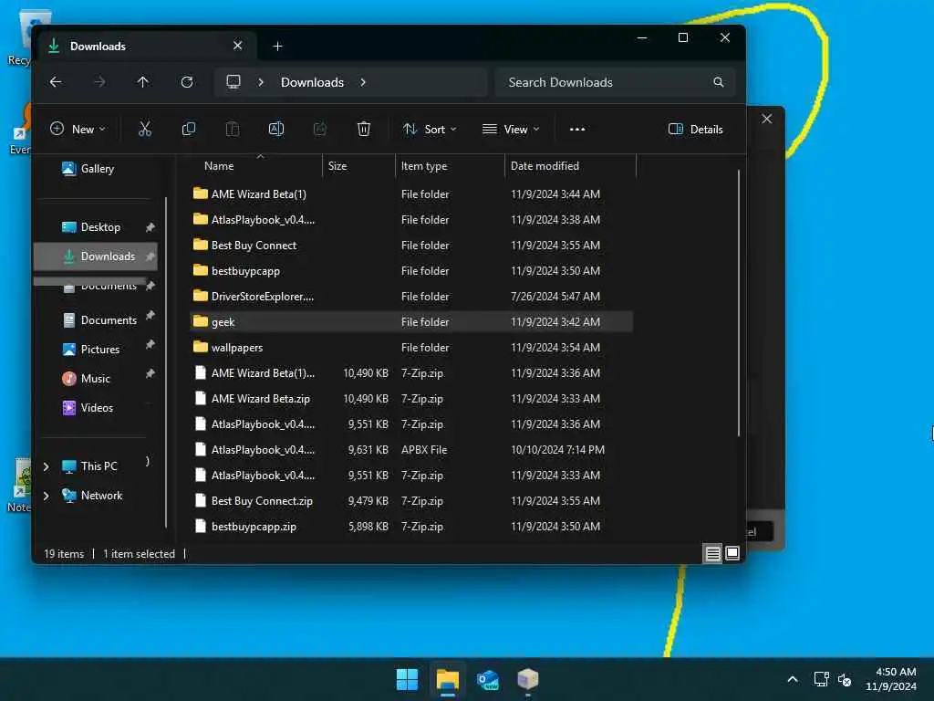The height and width of the screenshot is (701, 934).
Task: Click Downloads in the address breadcrumb
Action: [312, 82]
